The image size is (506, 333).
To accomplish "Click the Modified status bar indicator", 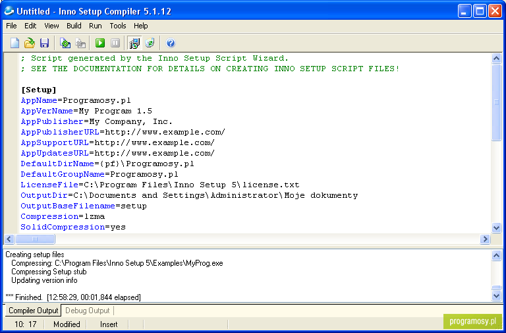I will [67, 324].
